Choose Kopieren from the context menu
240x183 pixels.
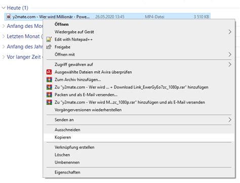(139, 138)
